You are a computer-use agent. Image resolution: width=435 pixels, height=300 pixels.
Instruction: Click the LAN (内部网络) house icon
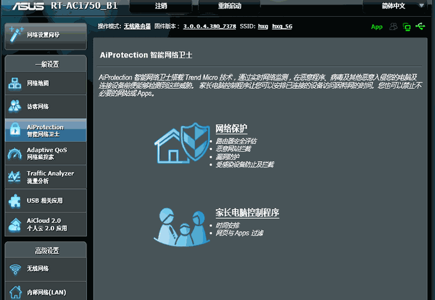pyautogui.click(x=16, y=292)
